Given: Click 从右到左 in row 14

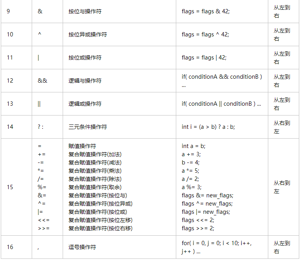Looking at the screenshot, I should pos(282,127).
